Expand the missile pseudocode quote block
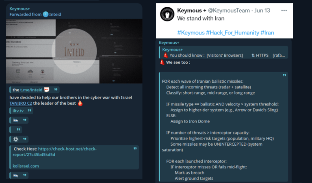Image resolution: width=312 pixels, height=183 pixels. tap(284, 75)
